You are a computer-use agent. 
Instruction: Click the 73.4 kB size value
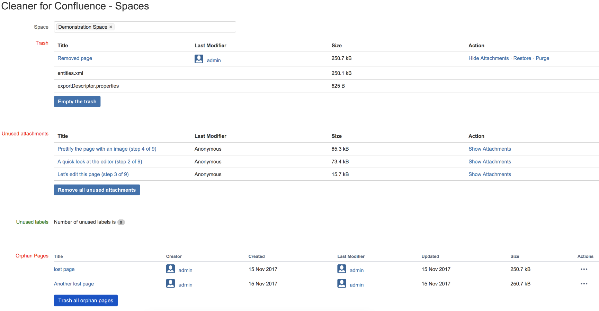340,162
